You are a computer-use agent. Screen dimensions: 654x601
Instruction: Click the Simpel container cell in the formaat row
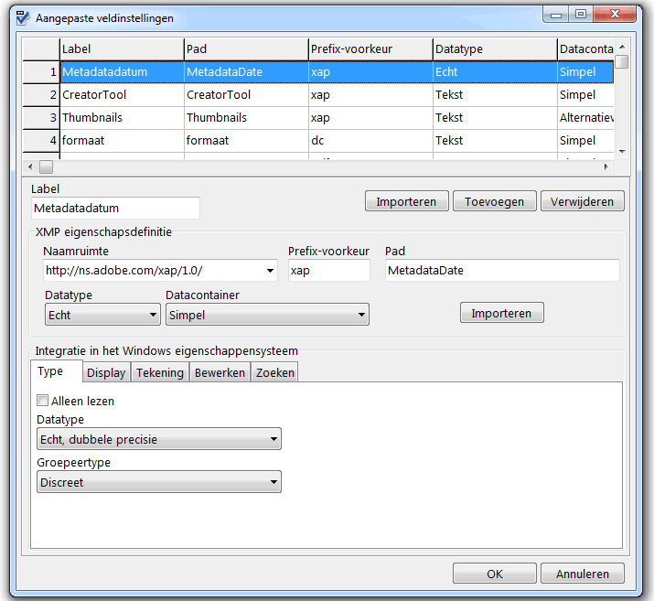pos(585,141)
